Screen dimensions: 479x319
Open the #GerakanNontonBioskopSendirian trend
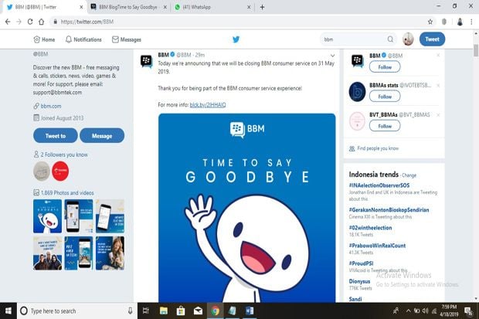[x=389, y=210]
